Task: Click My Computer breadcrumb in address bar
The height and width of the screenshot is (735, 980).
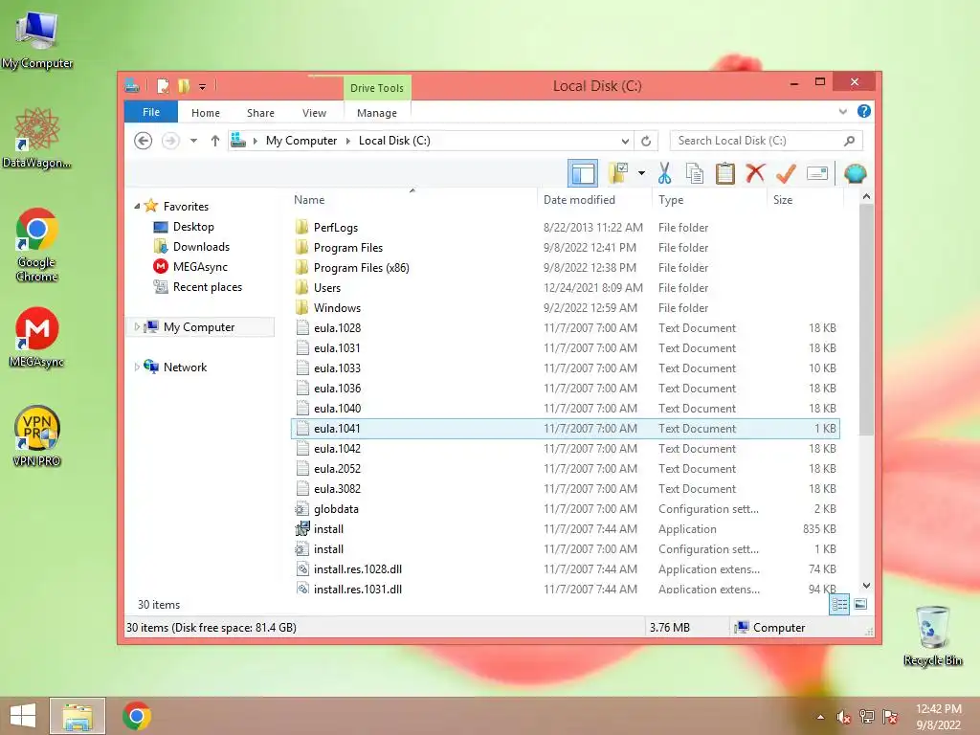Action: coord(301,141)
